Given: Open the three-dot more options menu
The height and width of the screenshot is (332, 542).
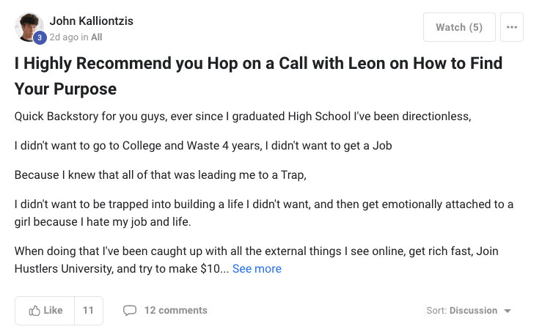Looking at the screenshot, I should 512,28.
